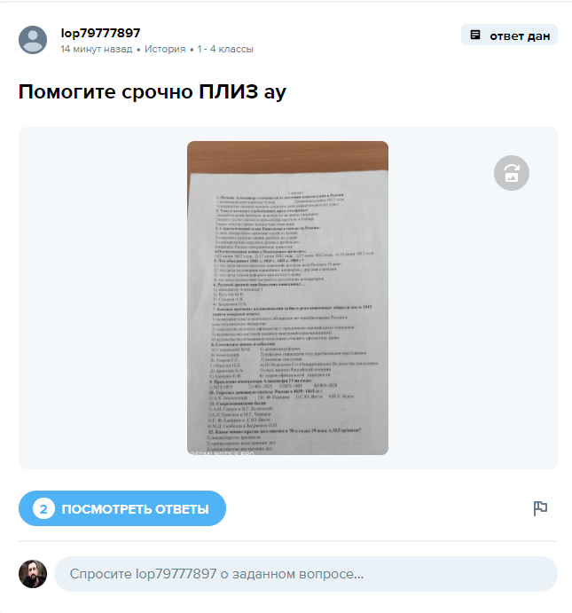This screenshot has width=572, height=613.
Task: Click the answer-given document icon
Action: click(x=475, y=35)
